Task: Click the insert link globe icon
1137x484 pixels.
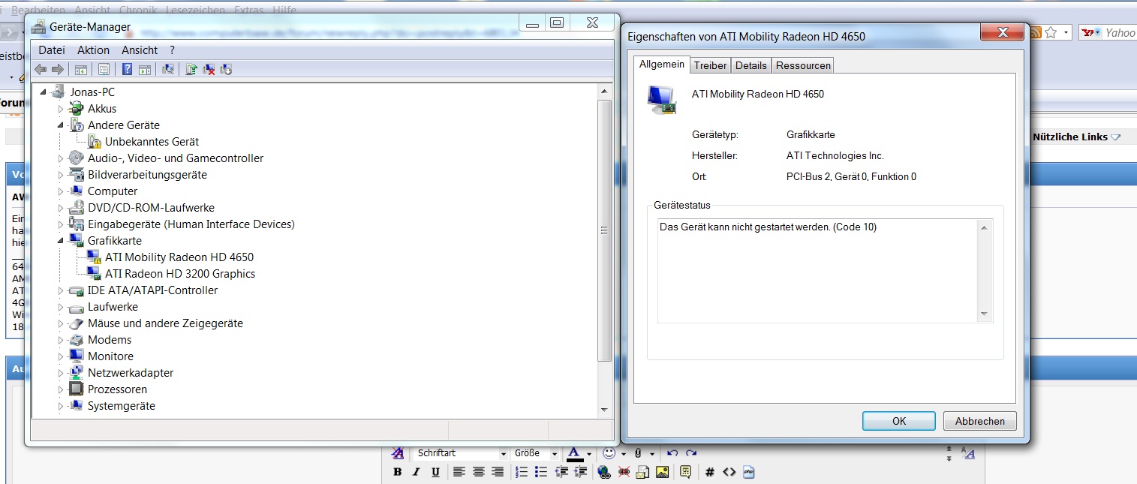Action: [604, 472]
